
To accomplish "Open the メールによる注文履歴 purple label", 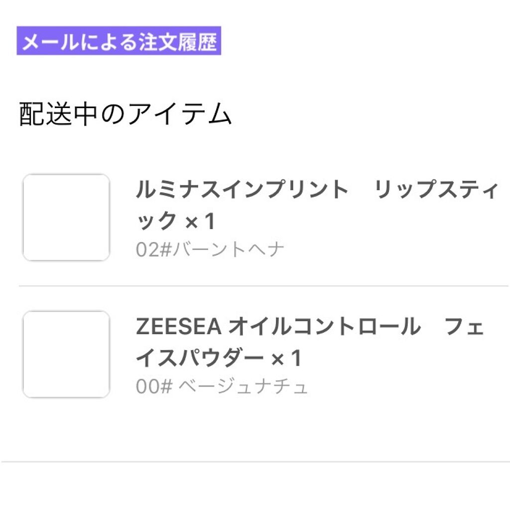I will pyautogui.click(x=119, y=43).
